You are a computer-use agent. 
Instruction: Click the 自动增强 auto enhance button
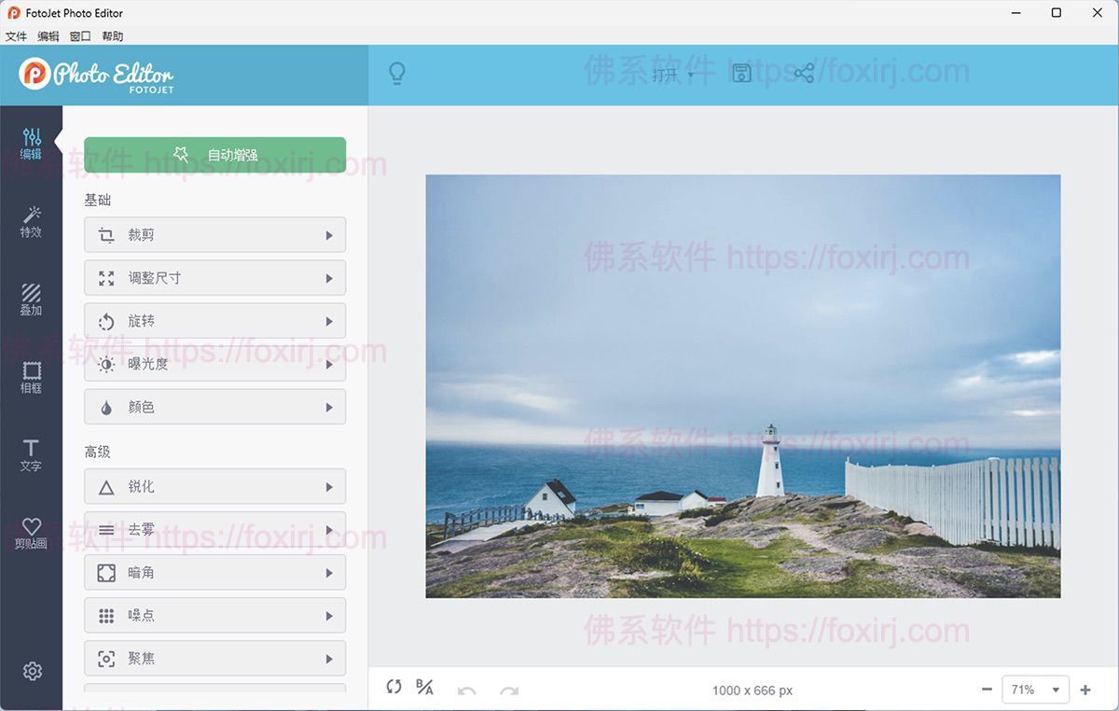(214, 154)
